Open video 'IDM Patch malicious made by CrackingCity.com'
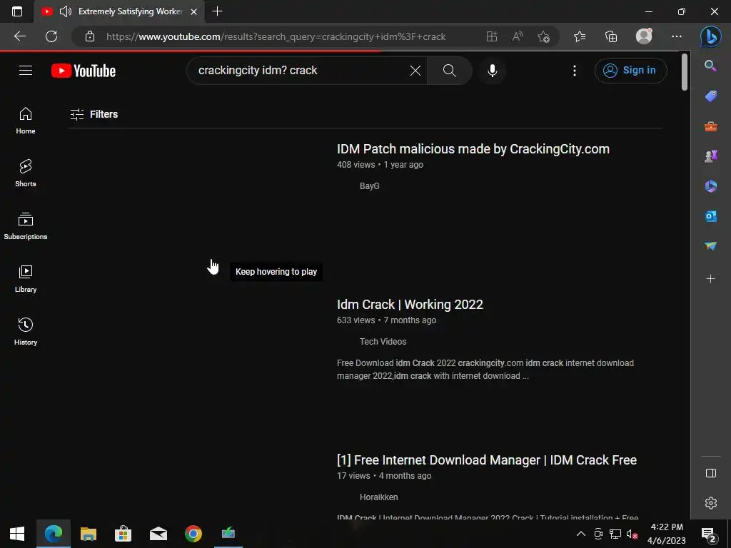 tap(473, 149)
